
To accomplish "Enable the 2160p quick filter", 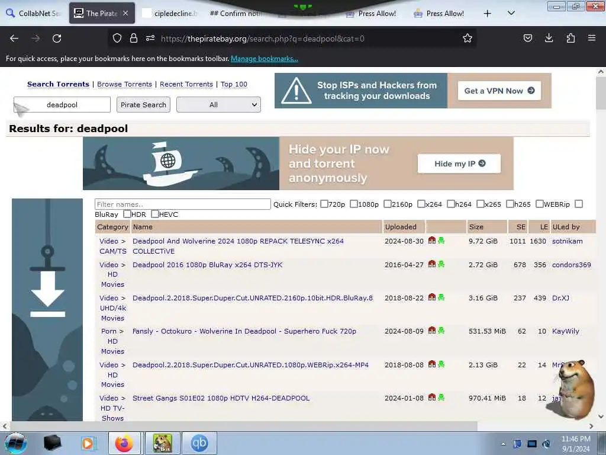I will 387,204.
